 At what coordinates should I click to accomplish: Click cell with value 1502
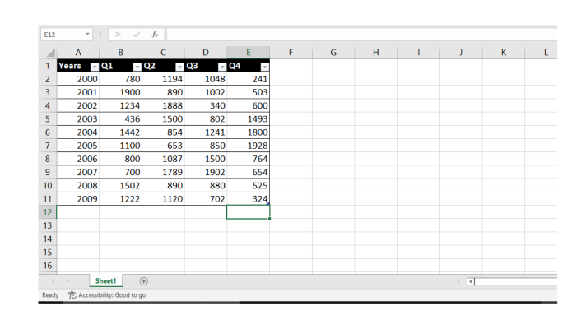coord(121,186)
